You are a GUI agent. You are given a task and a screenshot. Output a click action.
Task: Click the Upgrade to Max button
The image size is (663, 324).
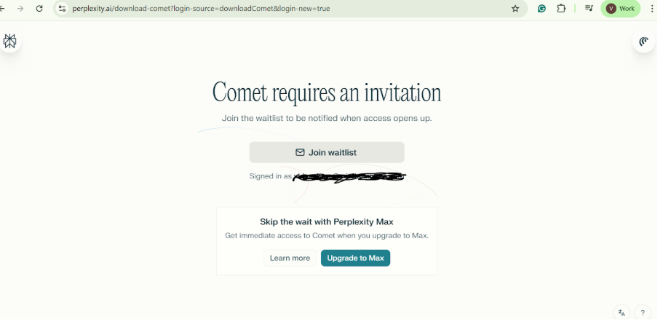(355, 258)
